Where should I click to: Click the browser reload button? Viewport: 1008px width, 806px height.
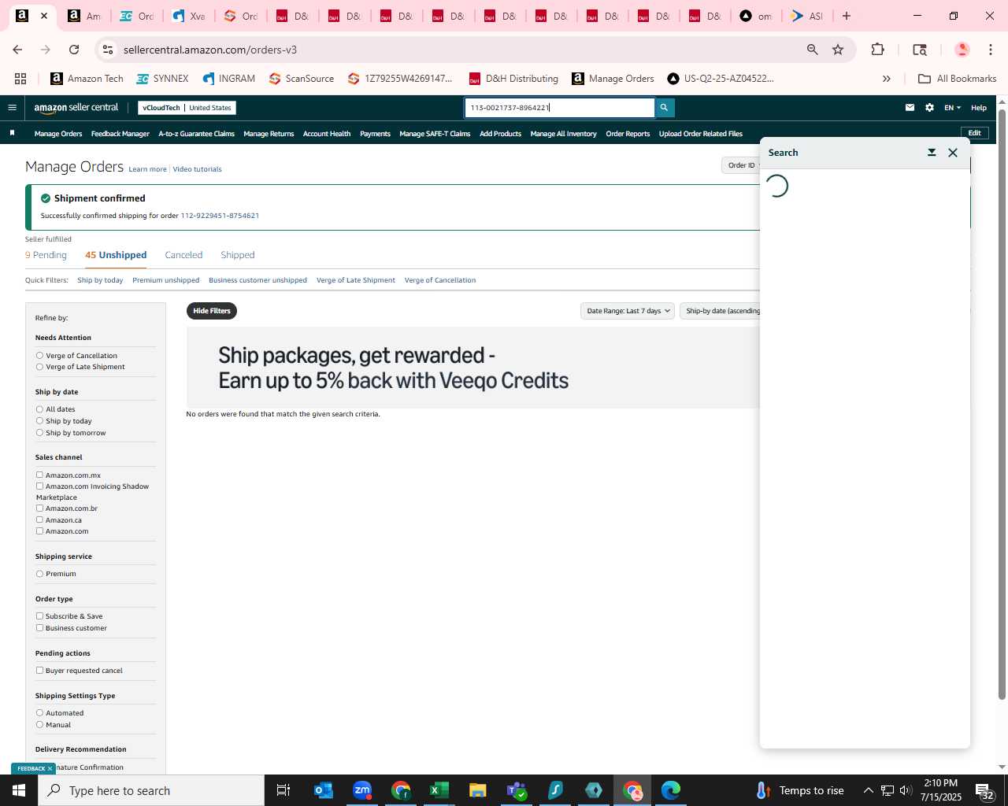[x=74, y=50]
